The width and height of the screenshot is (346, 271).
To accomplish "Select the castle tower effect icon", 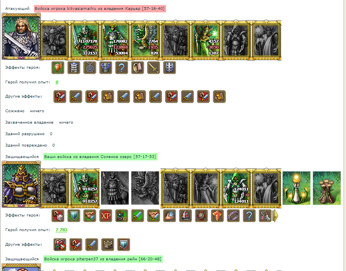I will click(107, 245).
